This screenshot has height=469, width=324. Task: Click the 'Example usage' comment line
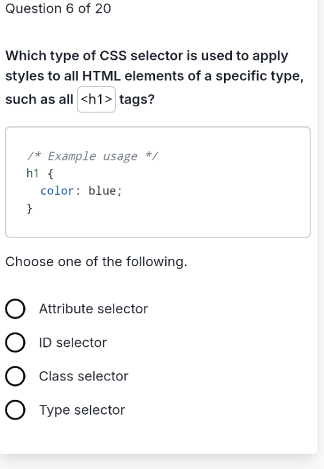(92, 156)
